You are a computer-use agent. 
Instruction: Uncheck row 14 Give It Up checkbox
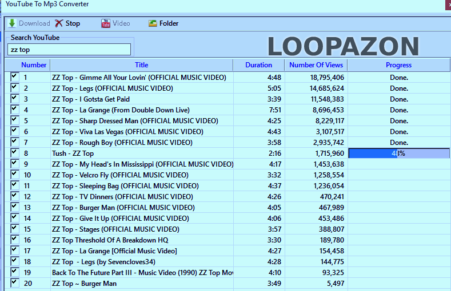(x=14, y=218)
